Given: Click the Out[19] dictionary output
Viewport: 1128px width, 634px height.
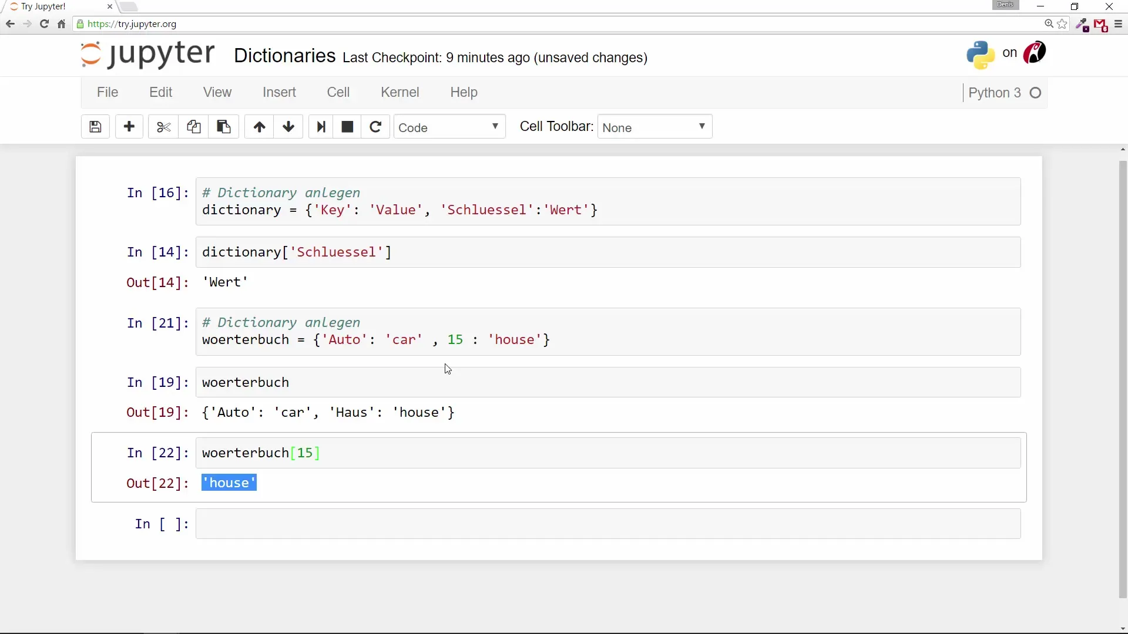Looking at the screenshot, I should tap(328, 413).
